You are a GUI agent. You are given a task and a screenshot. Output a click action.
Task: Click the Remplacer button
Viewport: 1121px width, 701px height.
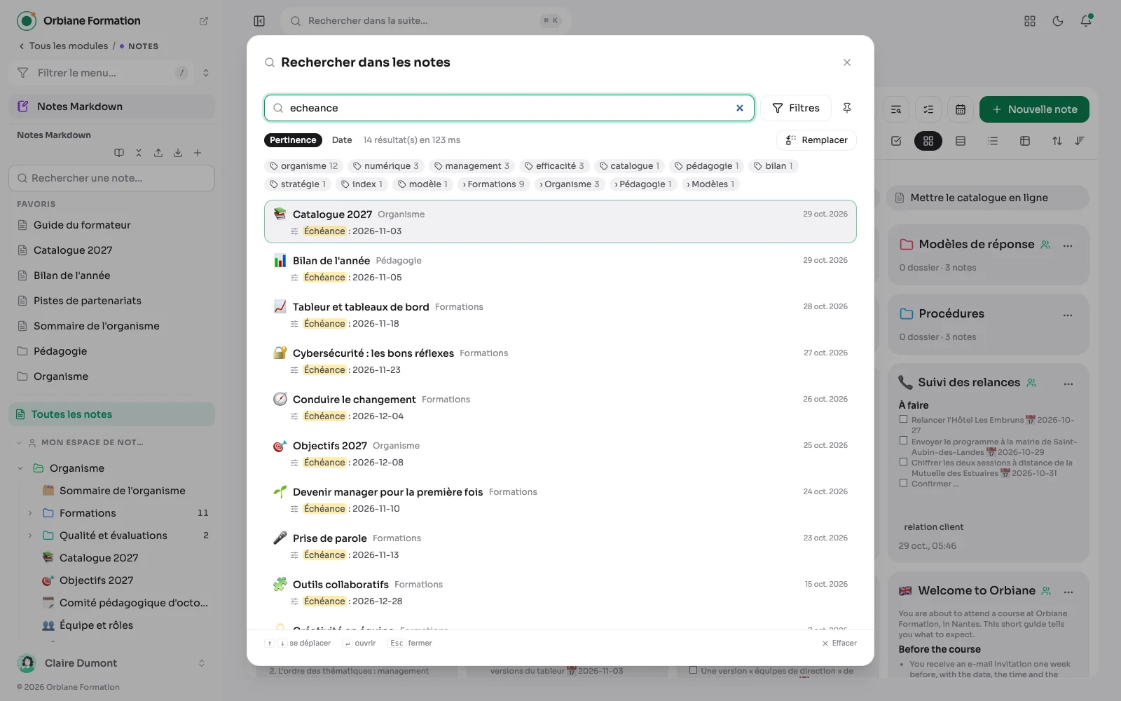(816, 140)
